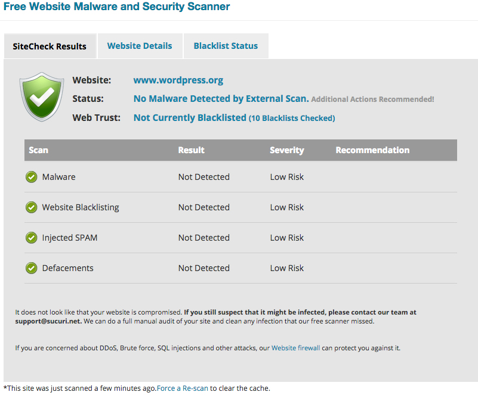The width and height of the screenshot is (478, 395).
Task: Click Additional Actions Recommended text
Action: [x=372, y=99]
